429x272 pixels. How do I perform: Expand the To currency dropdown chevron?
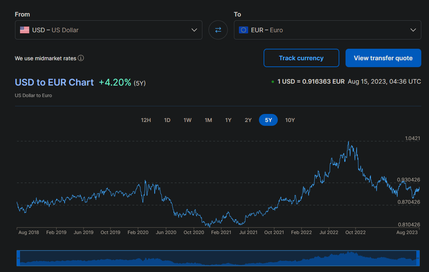point(413,30)
